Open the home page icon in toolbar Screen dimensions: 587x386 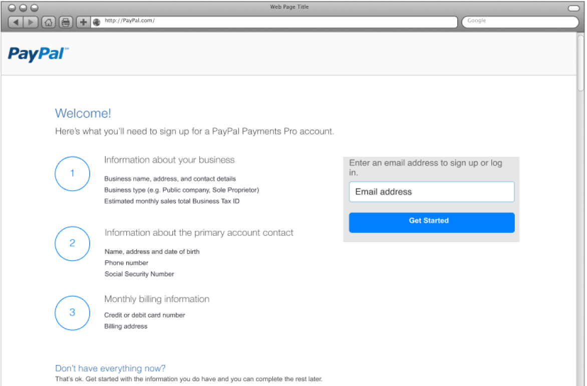pos(48,22)
